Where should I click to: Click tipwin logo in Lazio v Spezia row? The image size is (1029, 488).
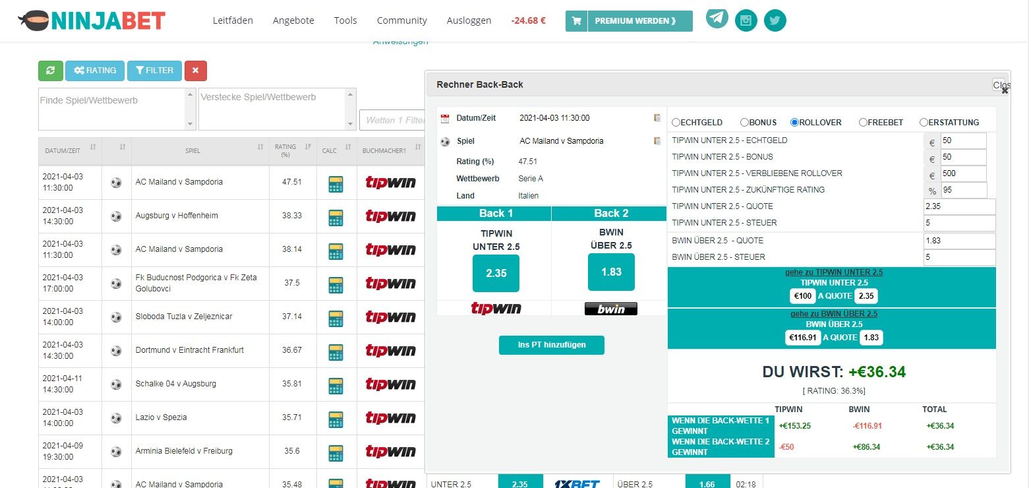click(391, 417)
